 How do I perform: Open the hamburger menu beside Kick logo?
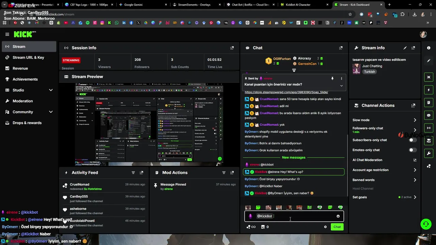pyautogui.click(x=7, y=34)
